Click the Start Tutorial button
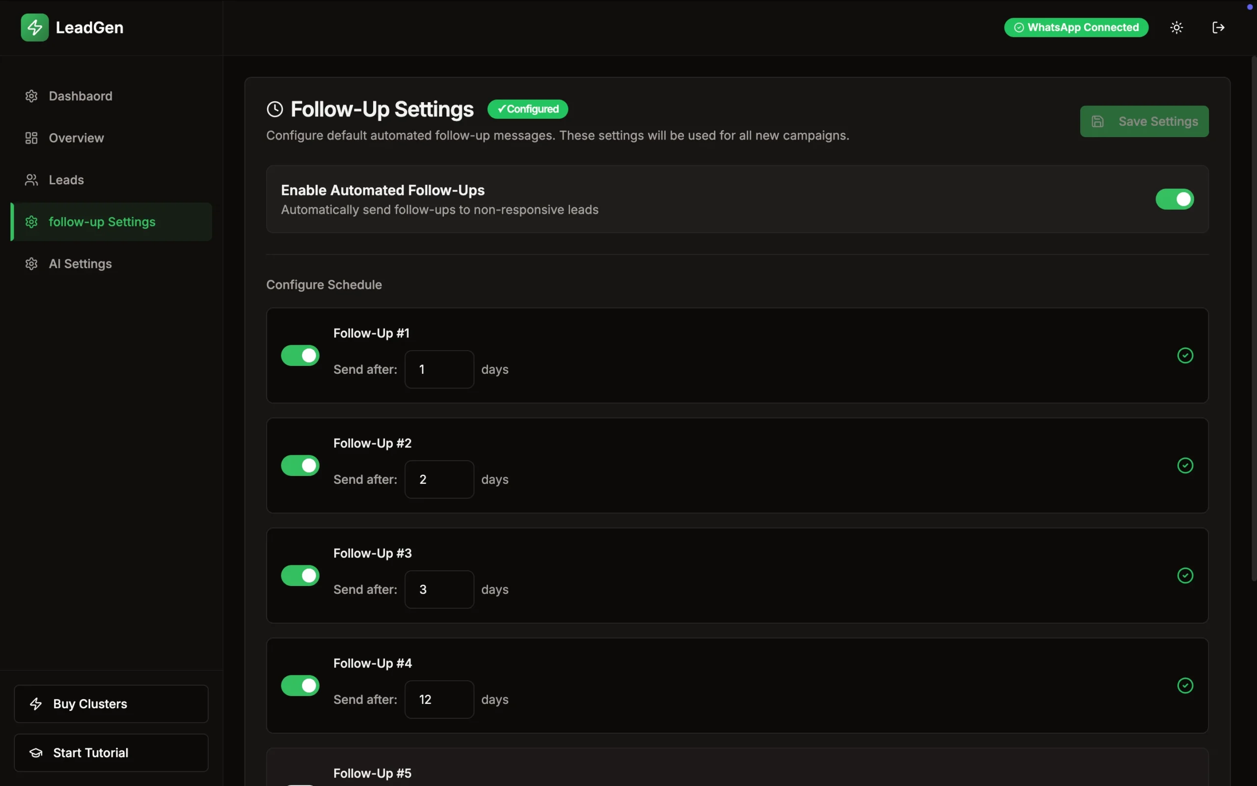This screenshot has height=786, width=1257. point(111,753)
